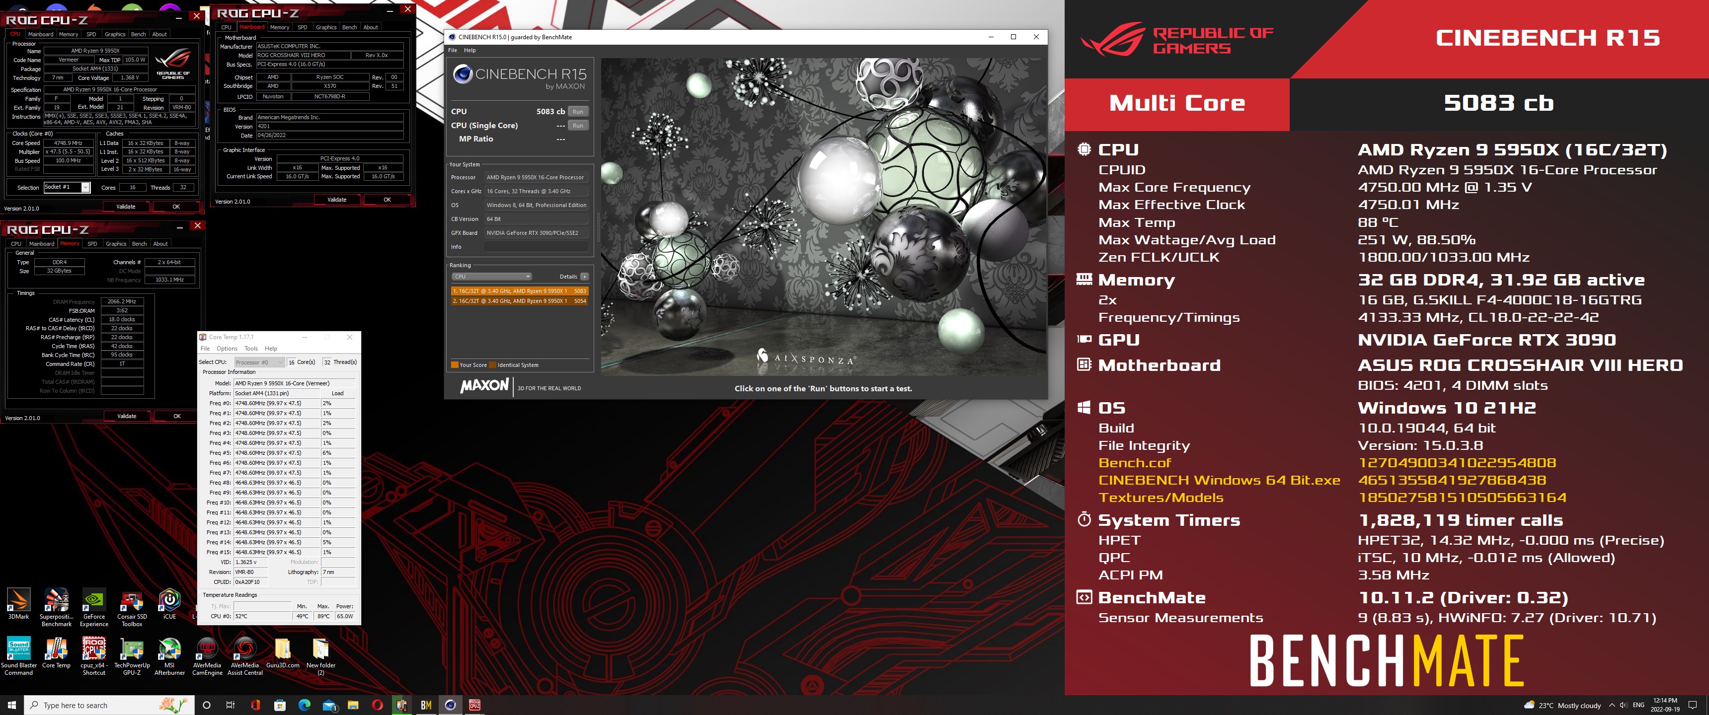Open About tab in Mainboard CPU-Z window

(370, 27)
